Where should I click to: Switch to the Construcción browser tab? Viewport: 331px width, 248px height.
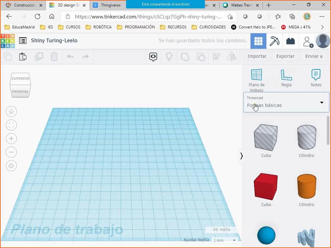[24, 5]
